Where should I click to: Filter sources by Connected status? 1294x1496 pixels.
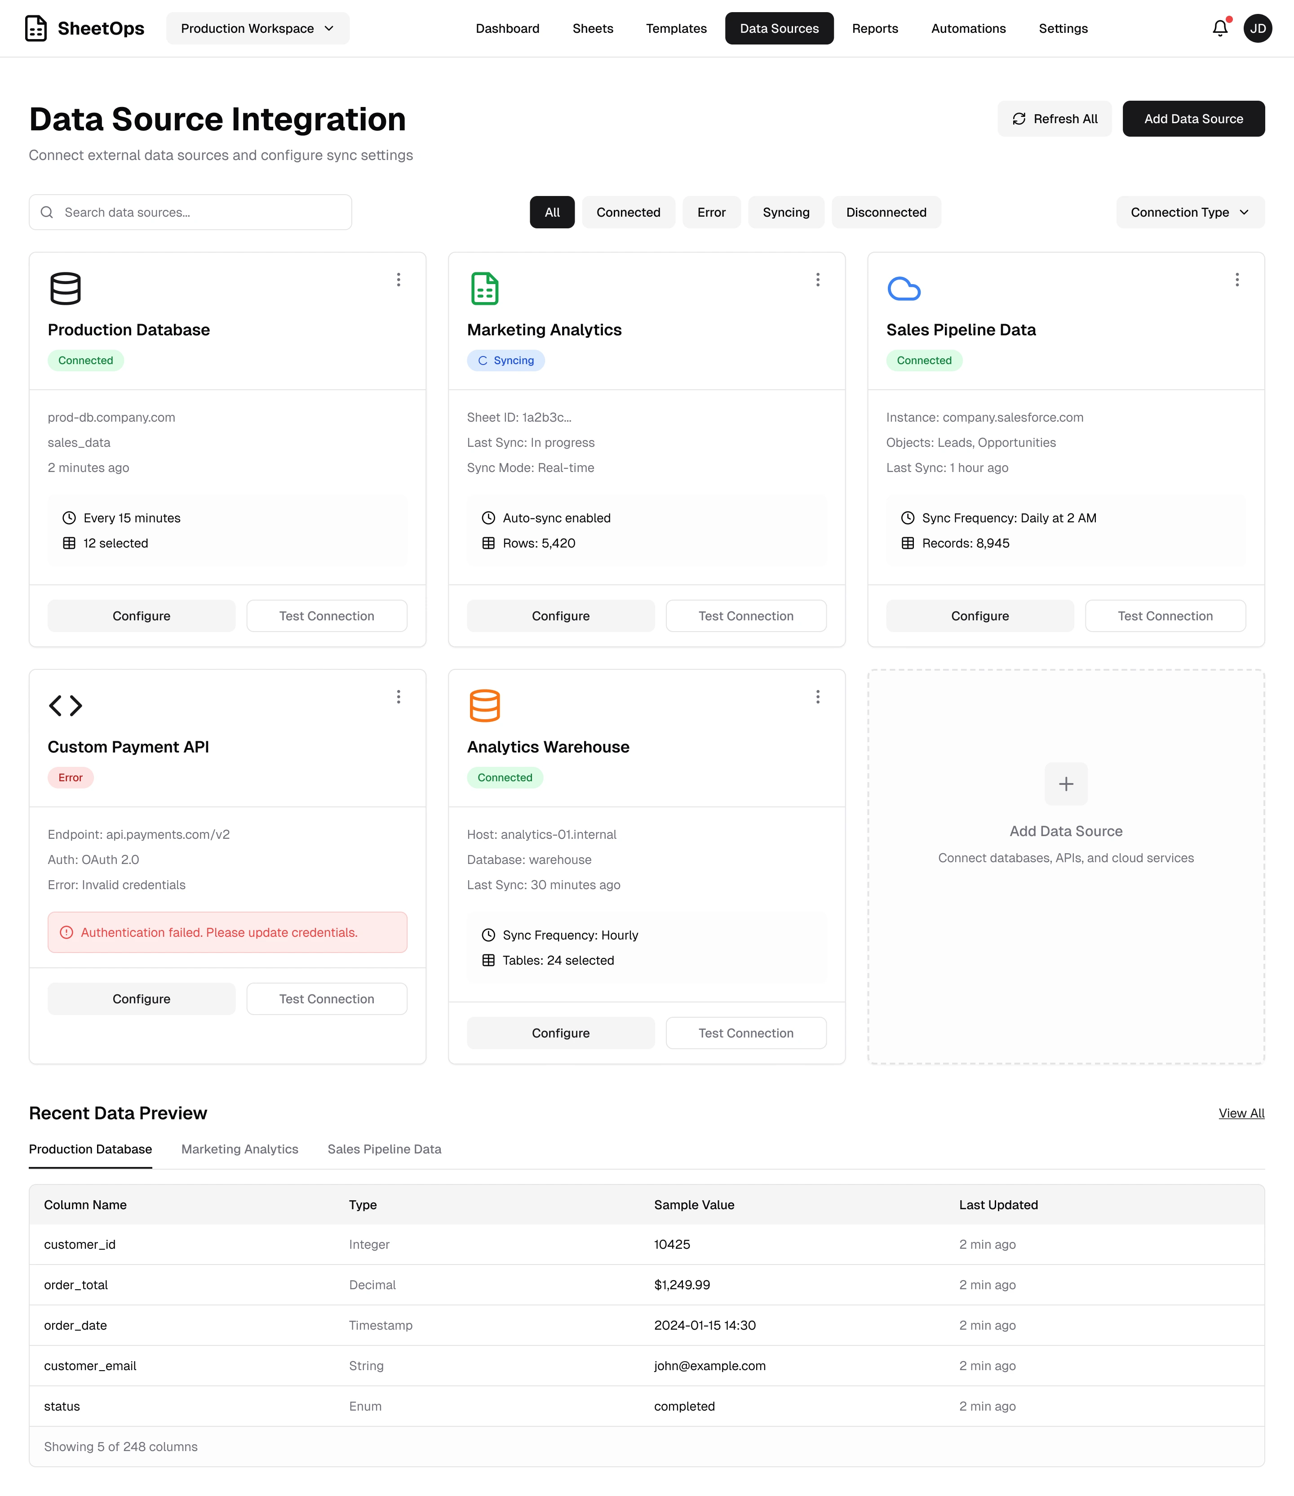pos(628,212)
